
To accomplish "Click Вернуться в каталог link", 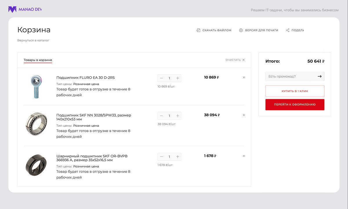I will pos(33,40).
